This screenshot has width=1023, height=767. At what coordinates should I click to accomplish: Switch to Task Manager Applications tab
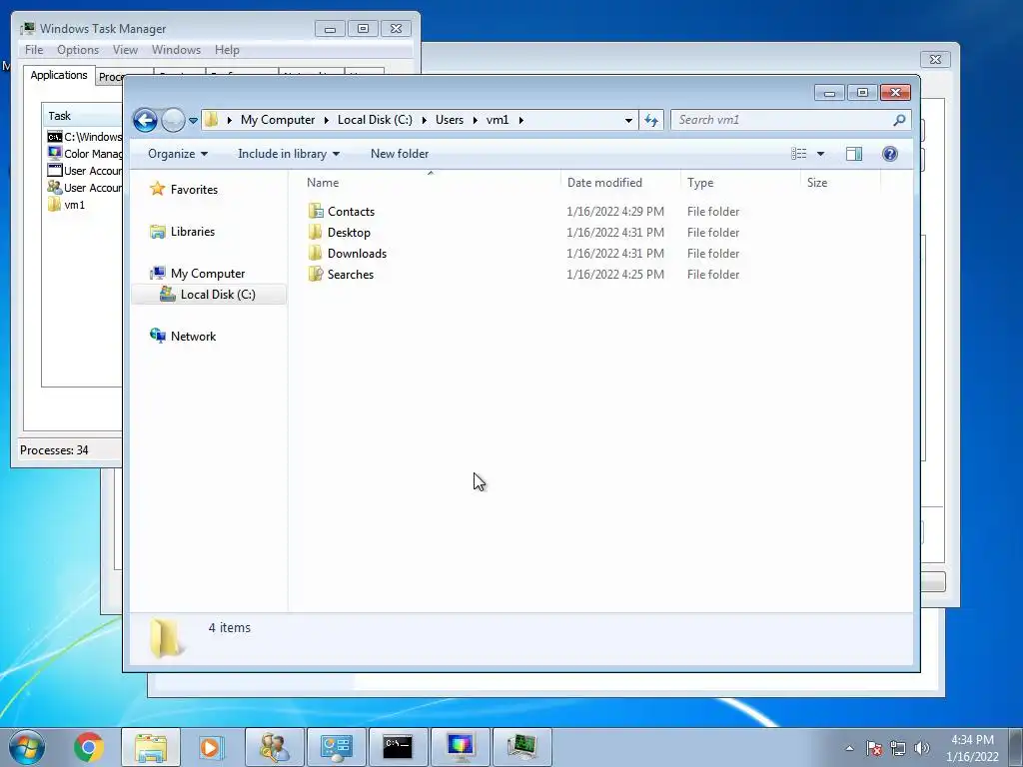pos(59,75)
